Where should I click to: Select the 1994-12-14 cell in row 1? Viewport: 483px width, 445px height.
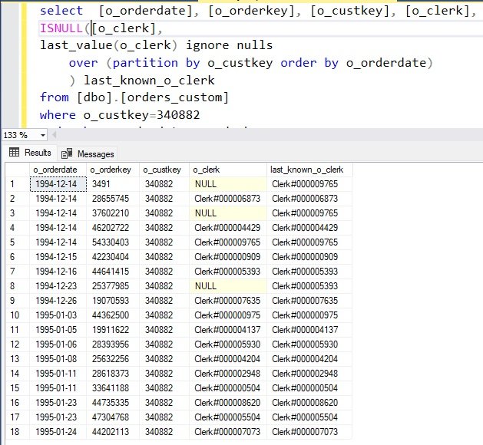[58, 184]
